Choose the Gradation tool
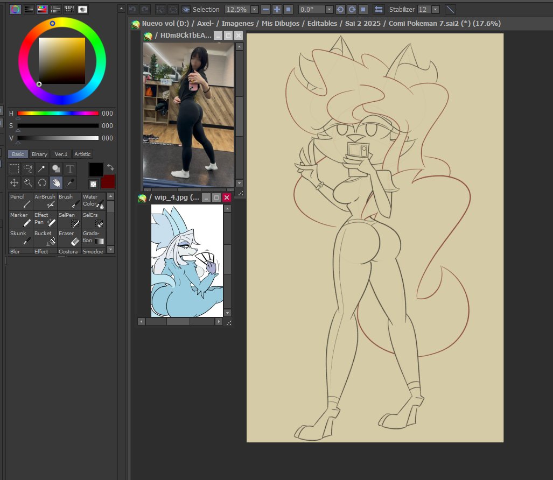 94,237
